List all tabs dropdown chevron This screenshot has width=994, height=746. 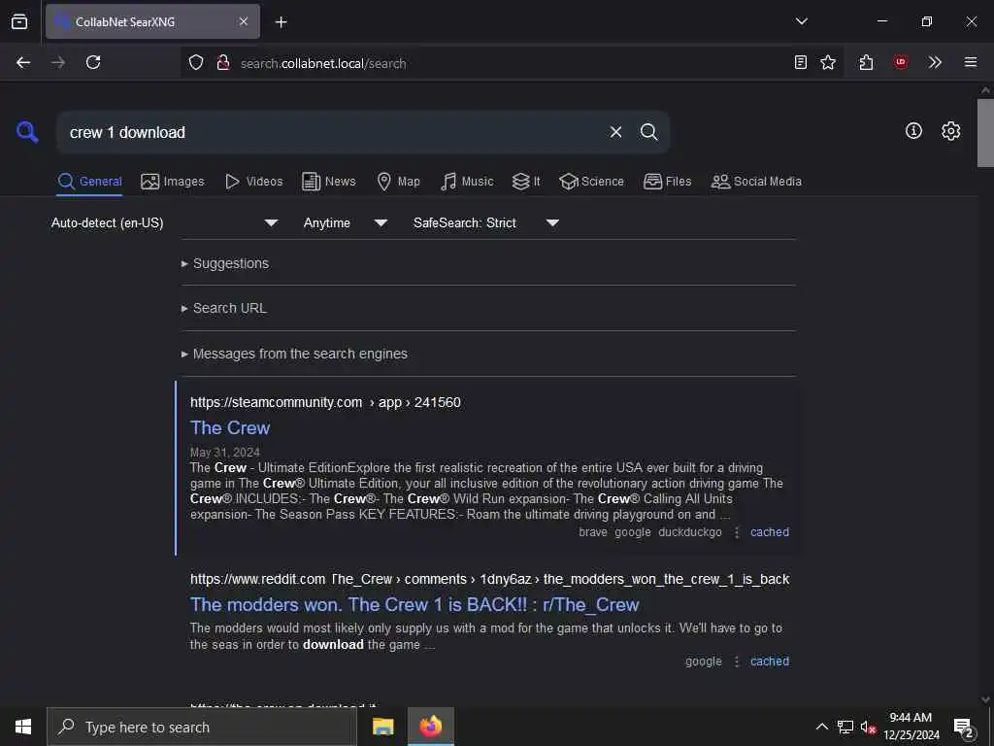(x=801, y=21)
